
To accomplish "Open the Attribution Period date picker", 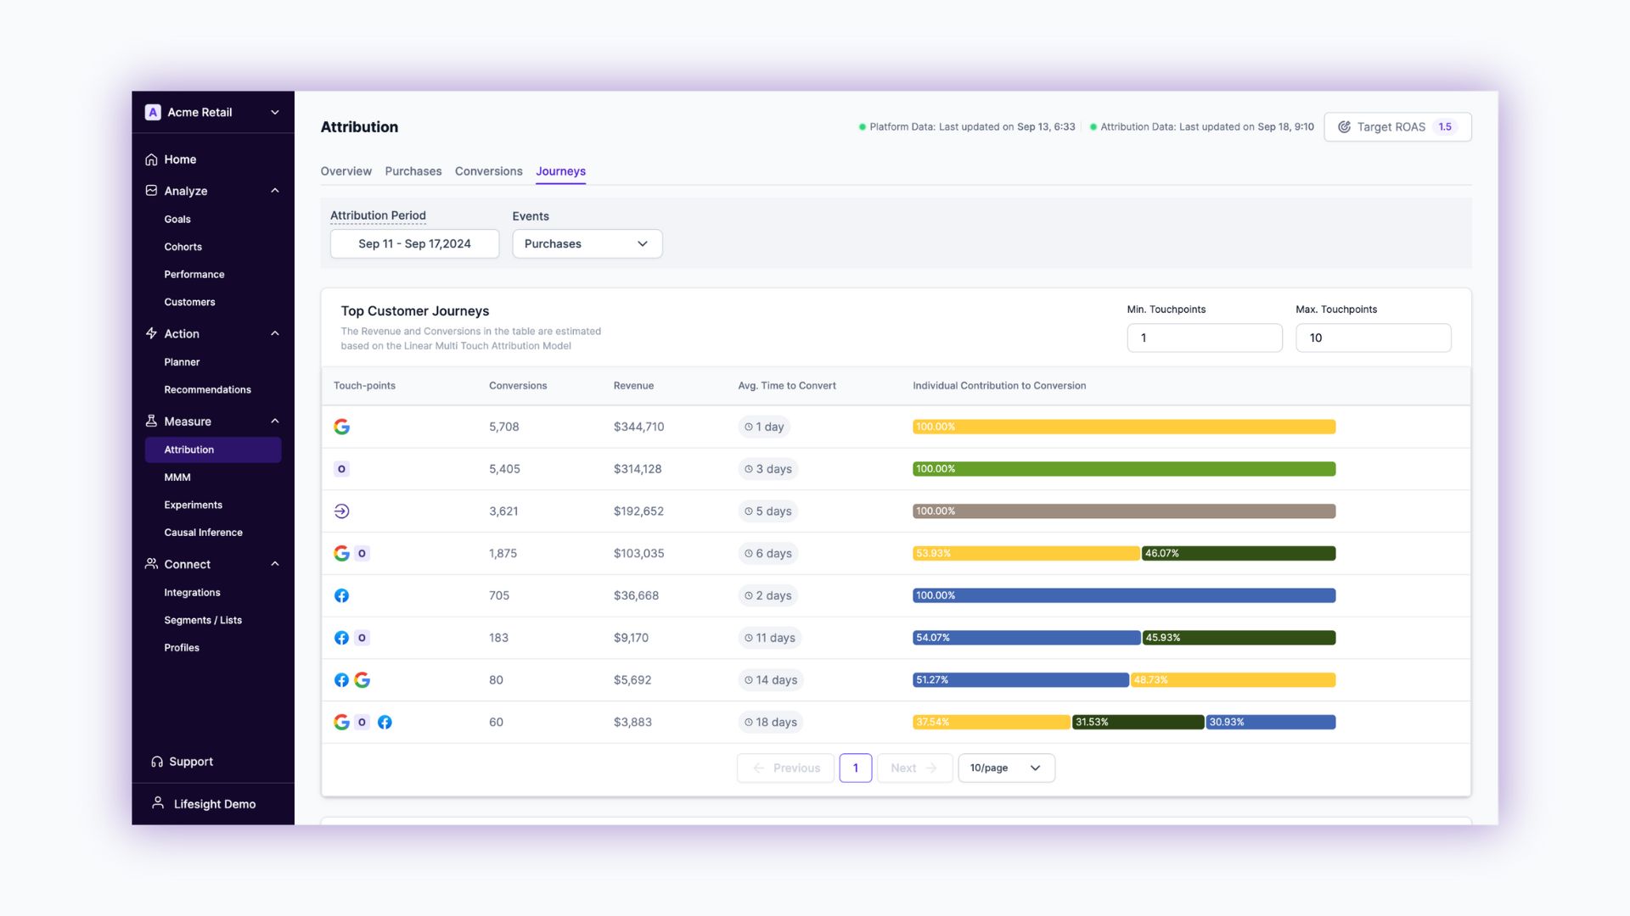I will 414,244.
